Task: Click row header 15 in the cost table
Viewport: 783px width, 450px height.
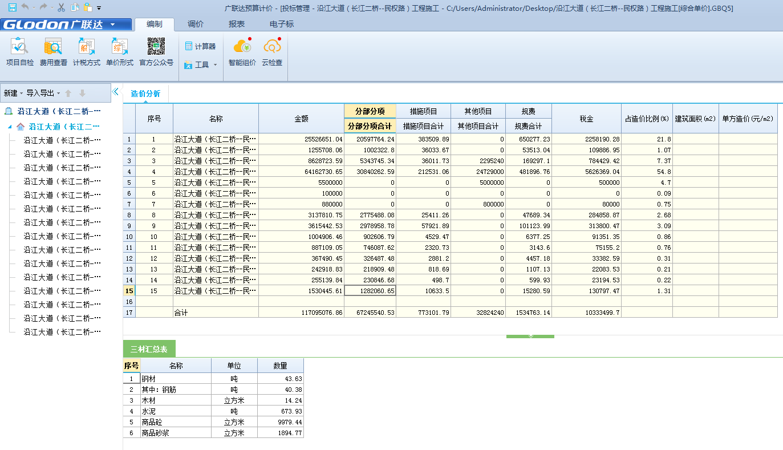Action: point(129,291)
